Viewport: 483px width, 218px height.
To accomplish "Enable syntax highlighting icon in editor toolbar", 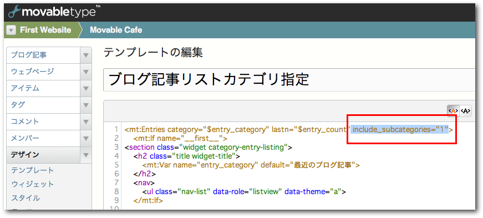I will [453, 111].
